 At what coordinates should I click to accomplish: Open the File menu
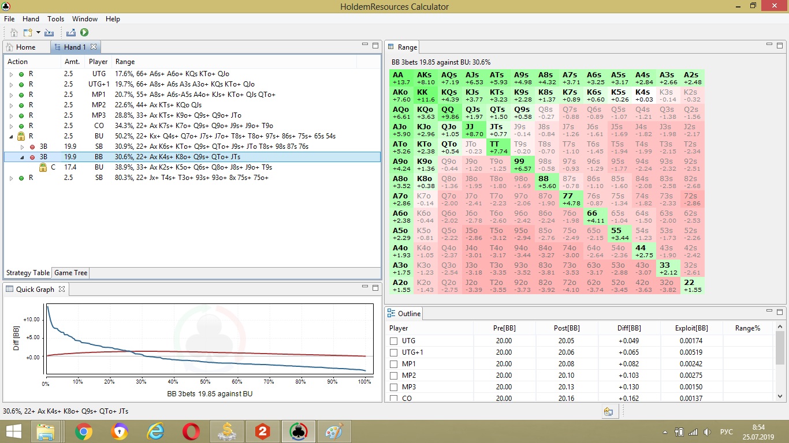point(9,18)
